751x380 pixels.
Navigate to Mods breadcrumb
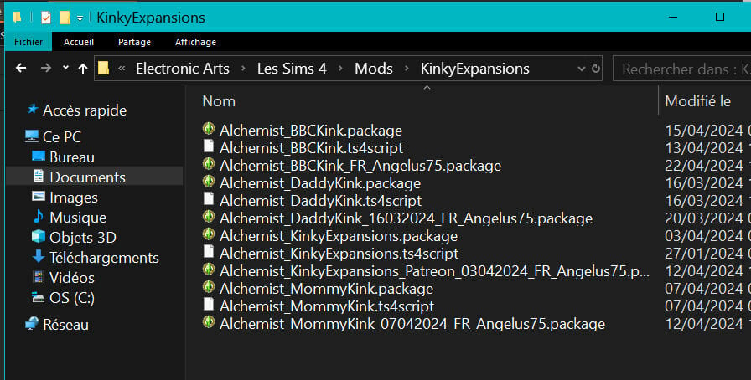point(374,69)
